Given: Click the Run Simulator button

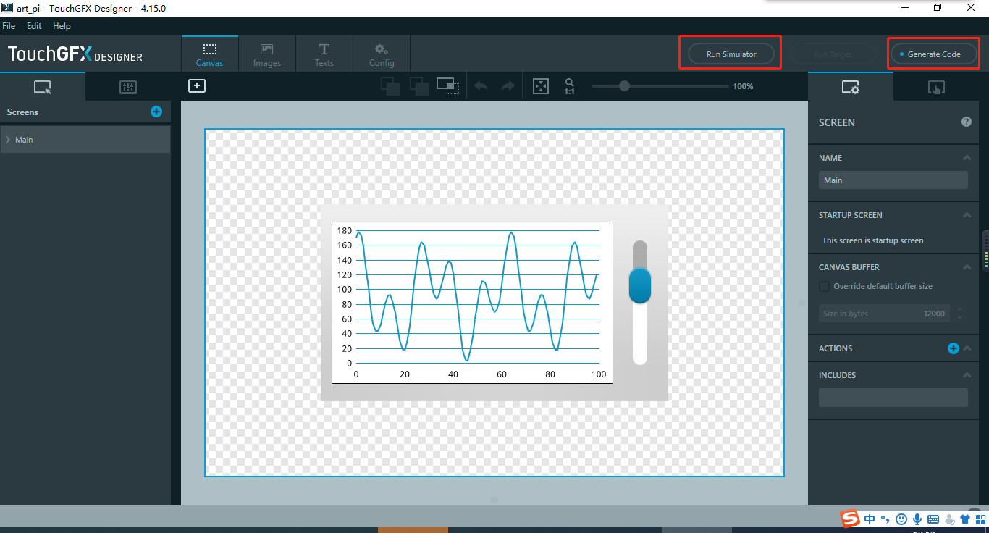Looking at the screenshot, I should click(x=731, y=54).
